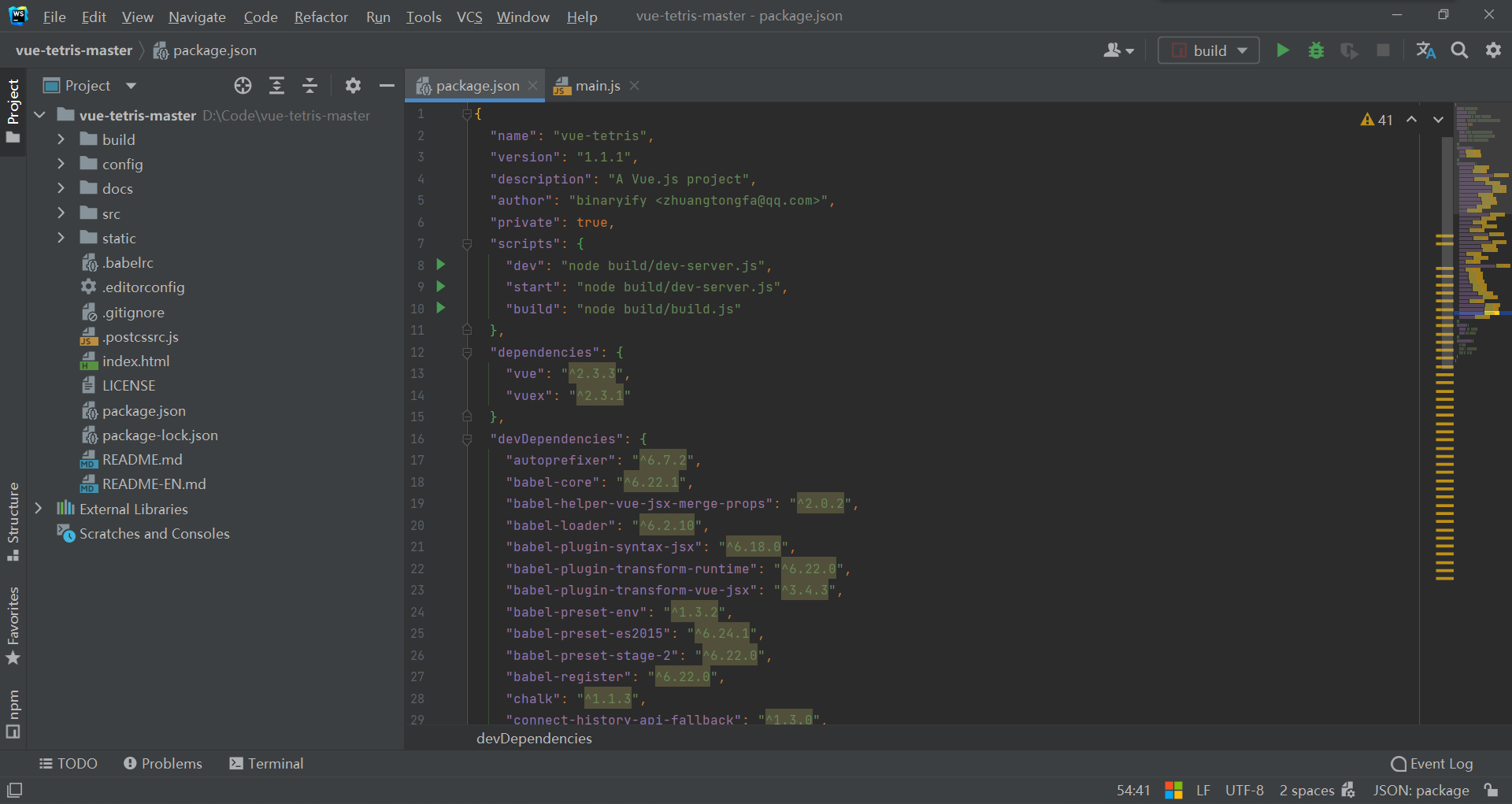Expand the build folder
1512x804 pixels.
[x=61, y=139]
